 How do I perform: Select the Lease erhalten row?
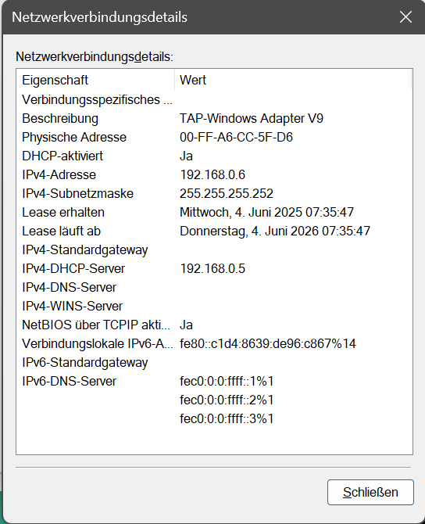pyautogui.click(x=214, y=212)
